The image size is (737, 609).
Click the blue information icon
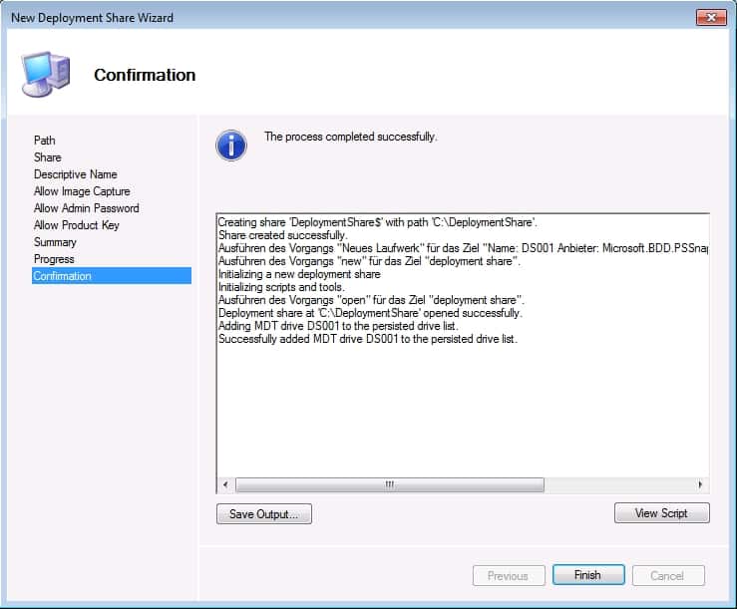pyautogui.click(x=231, y=146)
